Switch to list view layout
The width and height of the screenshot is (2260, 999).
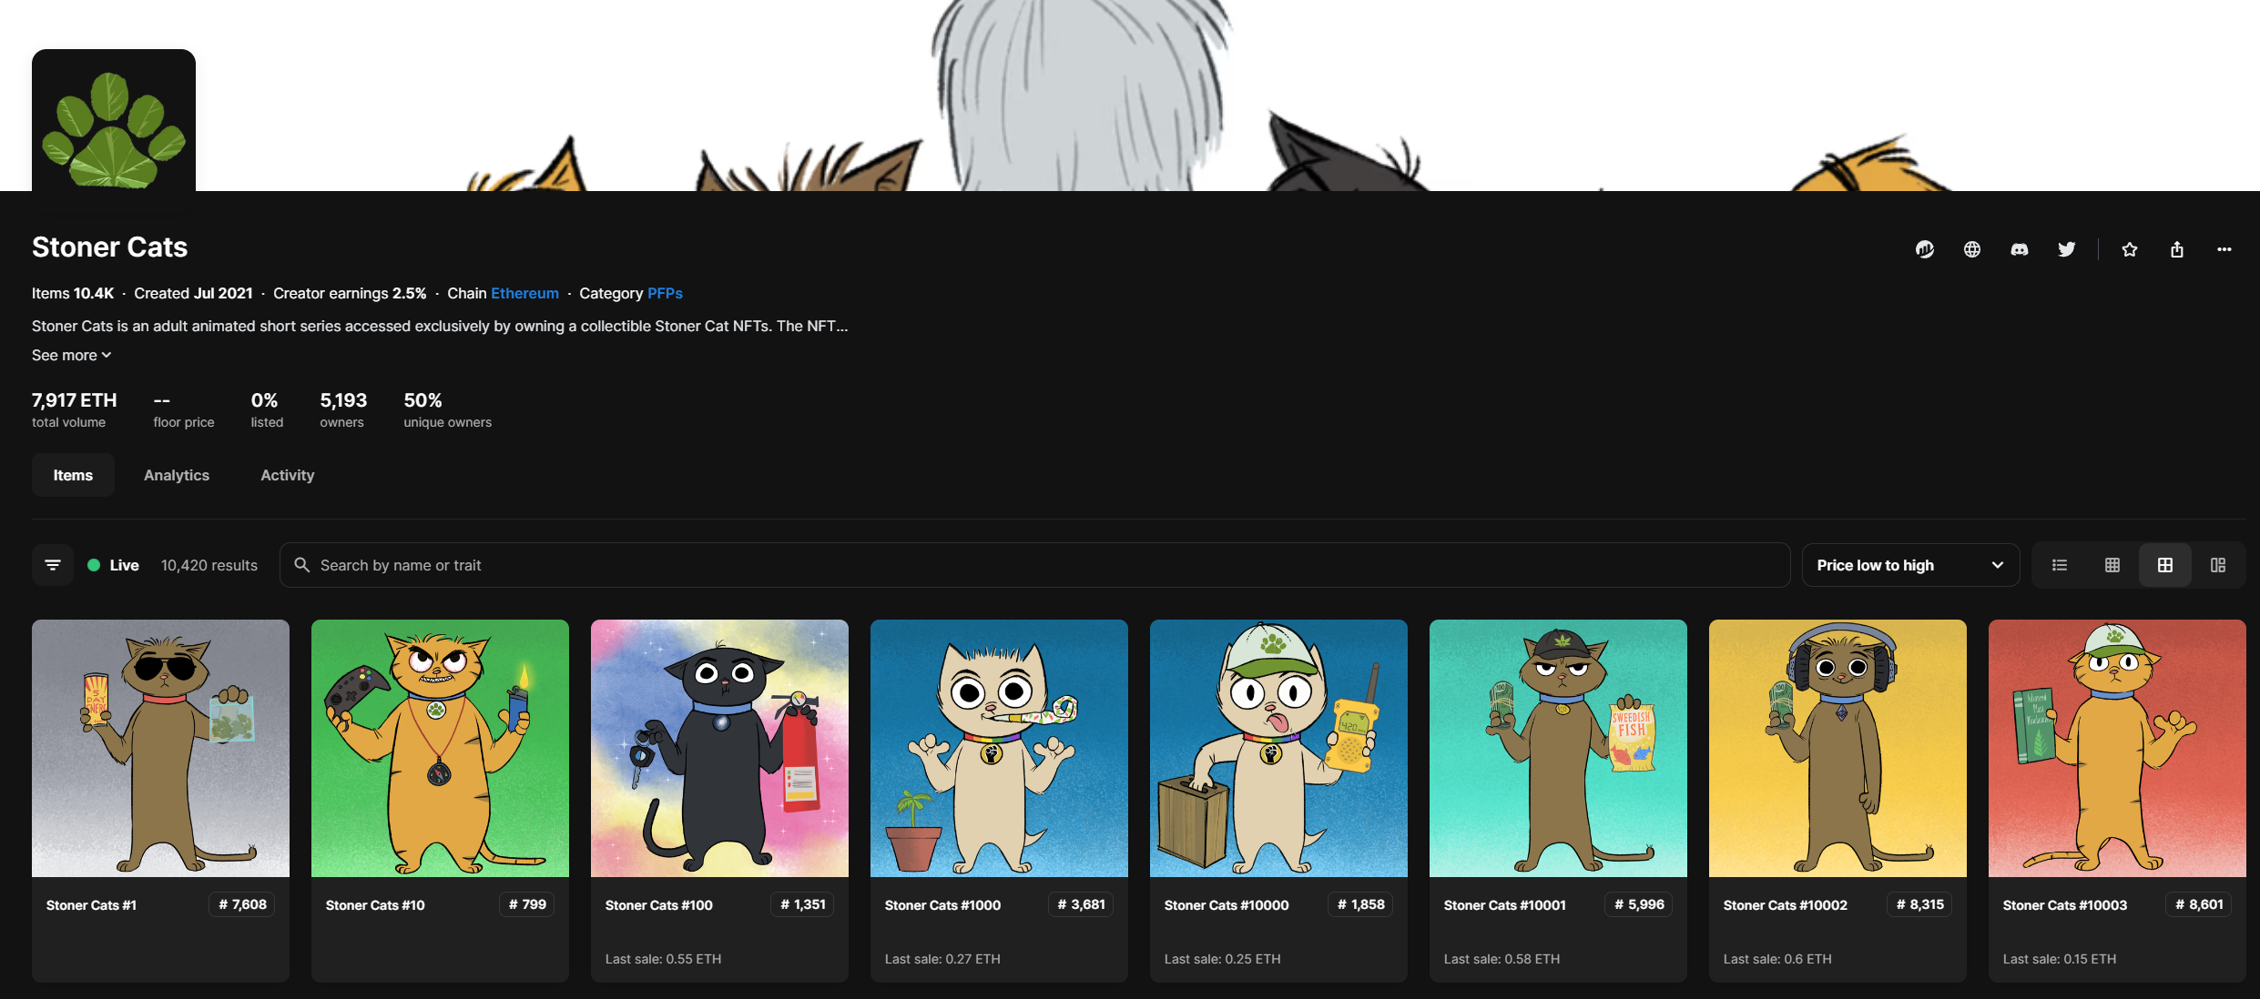point(2059,565)
